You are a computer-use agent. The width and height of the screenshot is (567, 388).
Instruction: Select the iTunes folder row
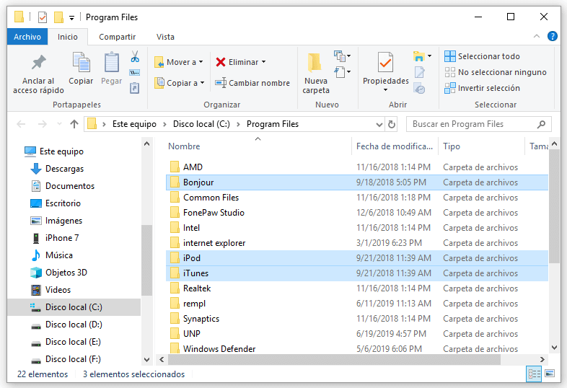click(357, 273)
